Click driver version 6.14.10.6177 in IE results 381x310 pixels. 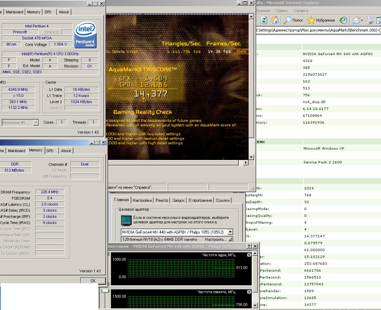click(315, 109)
